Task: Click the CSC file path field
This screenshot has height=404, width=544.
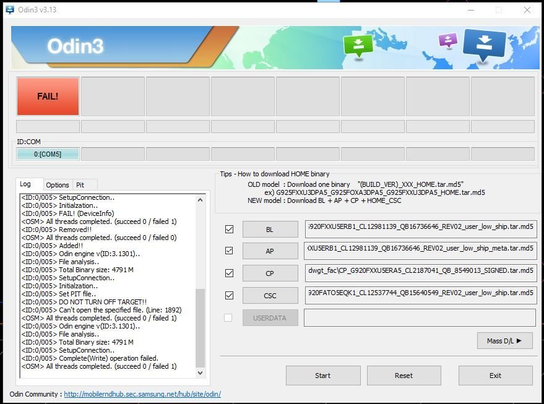Action: point(420,295)
